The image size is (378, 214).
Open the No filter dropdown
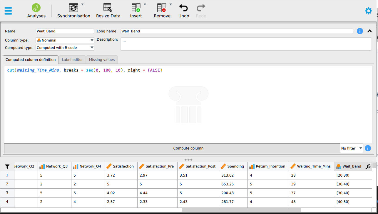coord(352,148)
